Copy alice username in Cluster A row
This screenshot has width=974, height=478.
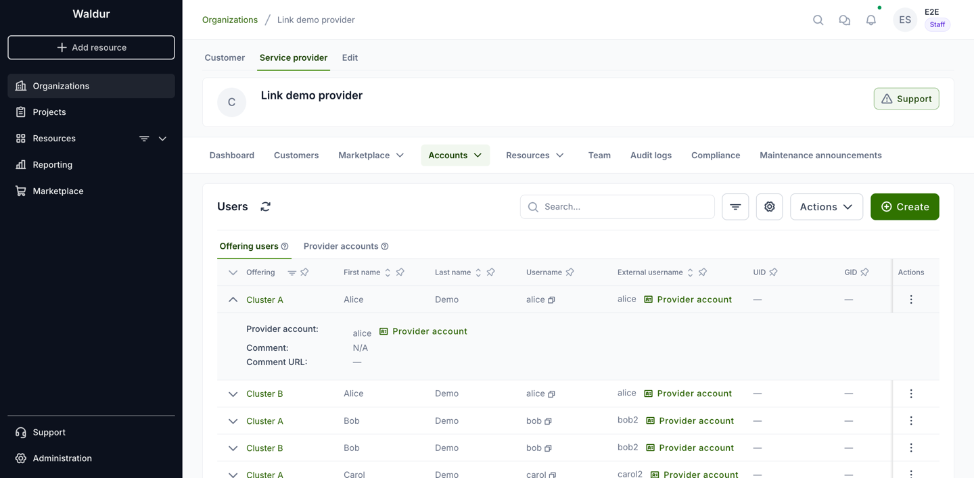(x=551, y=300)
